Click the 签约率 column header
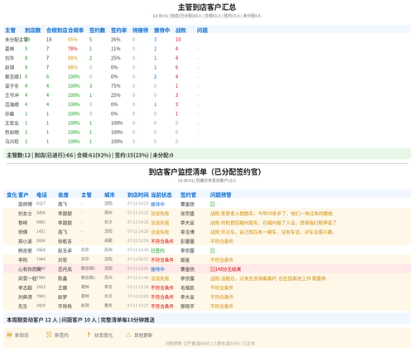 coord(118,30)
